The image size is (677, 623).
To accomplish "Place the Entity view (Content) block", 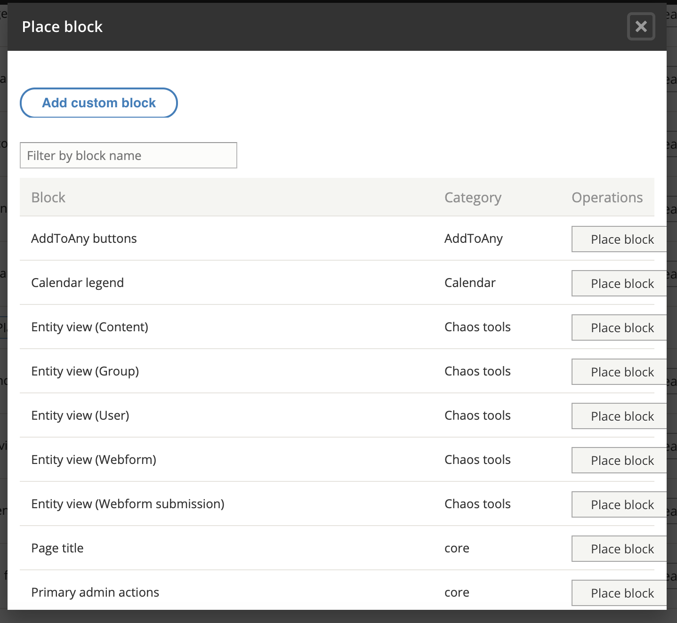I will [x=619, y=327].
